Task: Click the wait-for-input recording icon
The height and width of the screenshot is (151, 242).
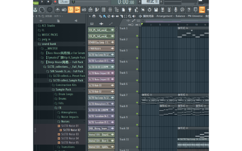Action: [x=64, y=10]
